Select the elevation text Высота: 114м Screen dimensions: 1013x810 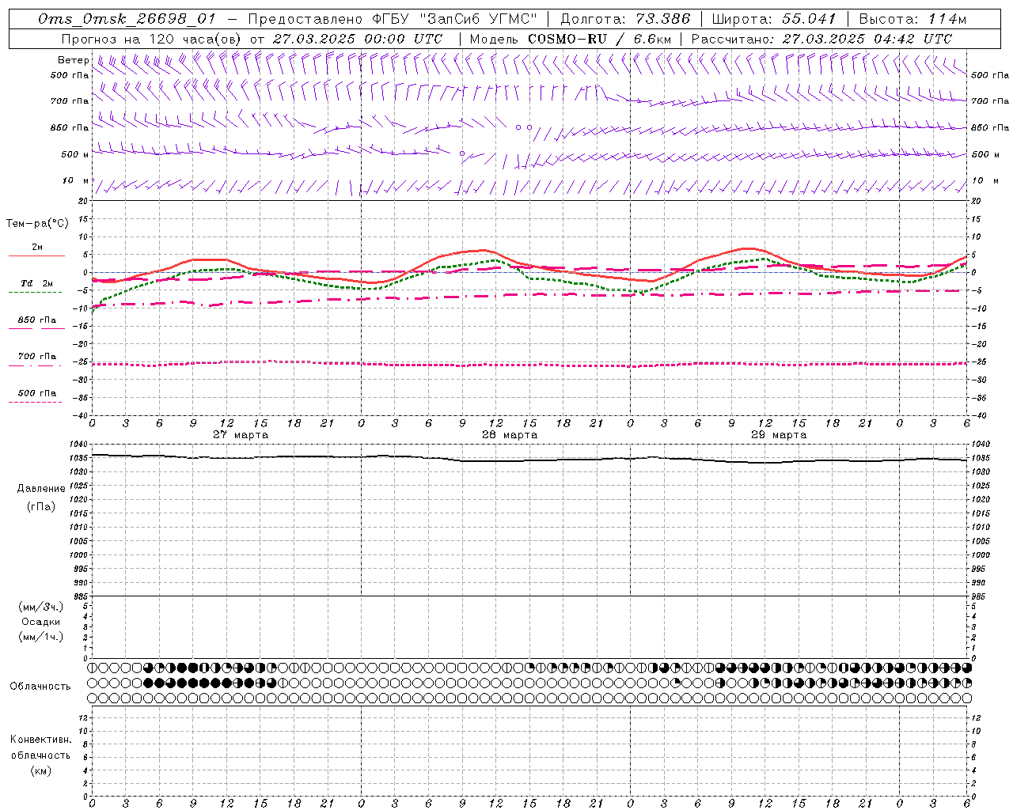coord(912,19)
